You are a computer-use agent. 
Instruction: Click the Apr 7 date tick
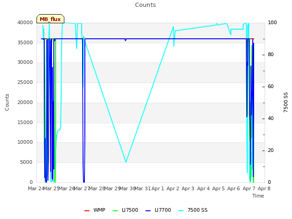249,188
